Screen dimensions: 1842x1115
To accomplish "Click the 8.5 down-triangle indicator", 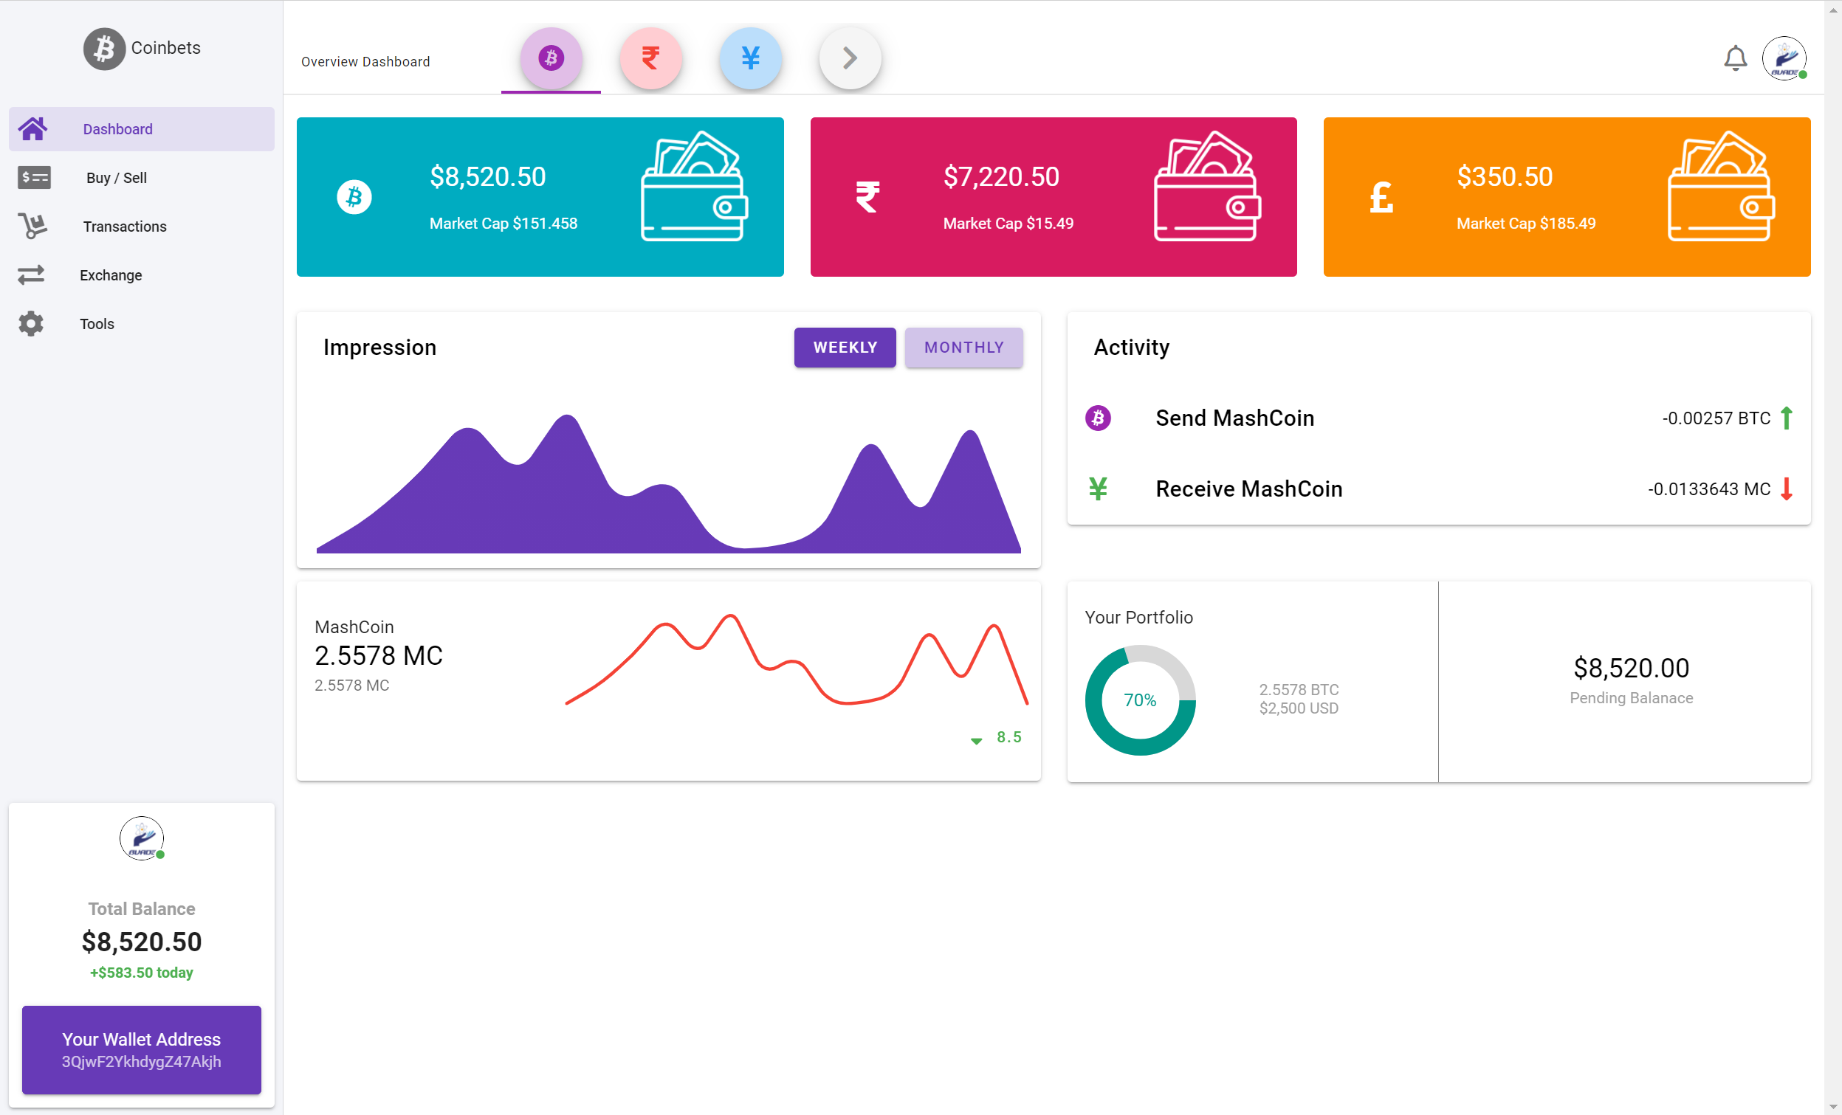I will 976,741.
